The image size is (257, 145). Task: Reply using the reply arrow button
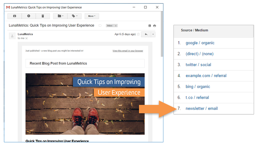coord(146,34)
